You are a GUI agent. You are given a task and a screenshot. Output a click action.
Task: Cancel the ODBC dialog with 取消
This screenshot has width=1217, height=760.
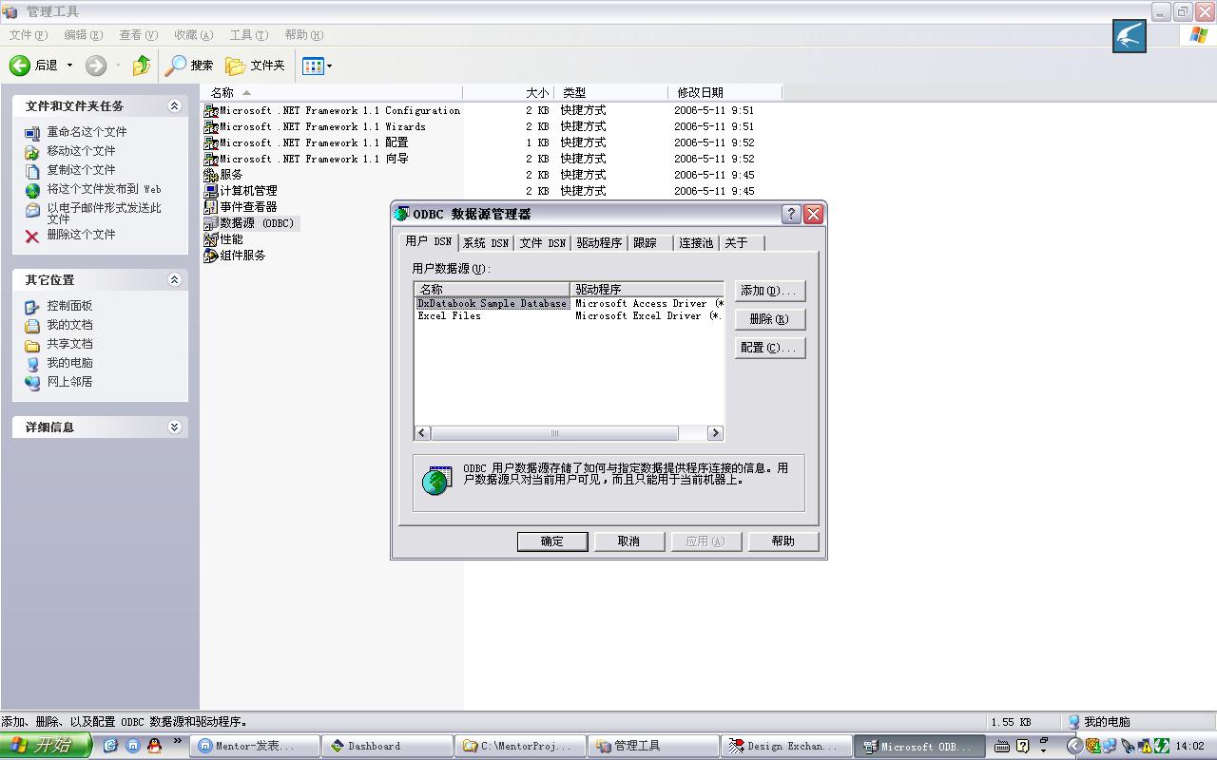click(628, 541)
